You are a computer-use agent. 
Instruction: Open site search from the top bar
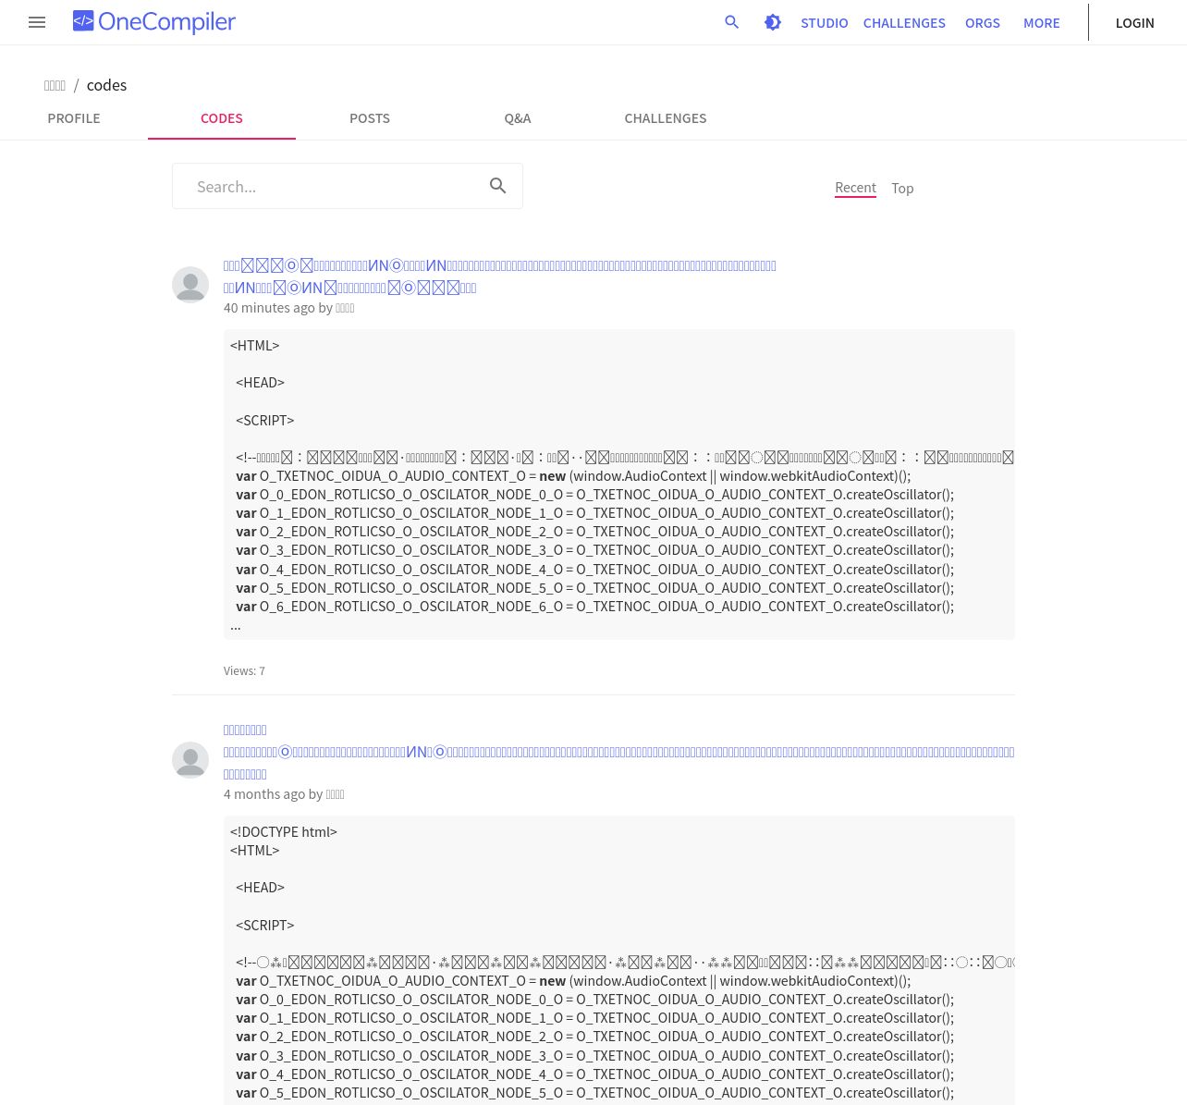pos(732,22)
